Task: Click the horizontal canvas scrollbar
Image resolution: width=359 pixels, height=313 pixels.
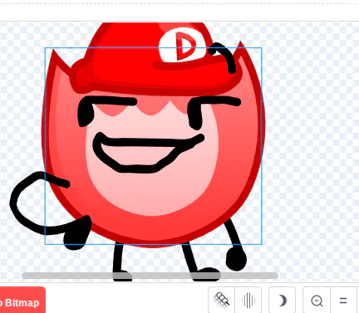Action: pyautogui.click(x=150, y=276)
